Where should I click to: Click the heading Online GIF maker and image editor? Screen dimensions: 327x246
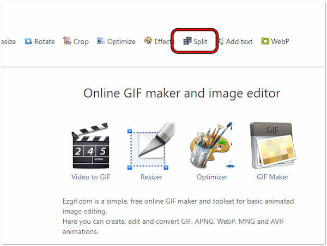[181, 93]
